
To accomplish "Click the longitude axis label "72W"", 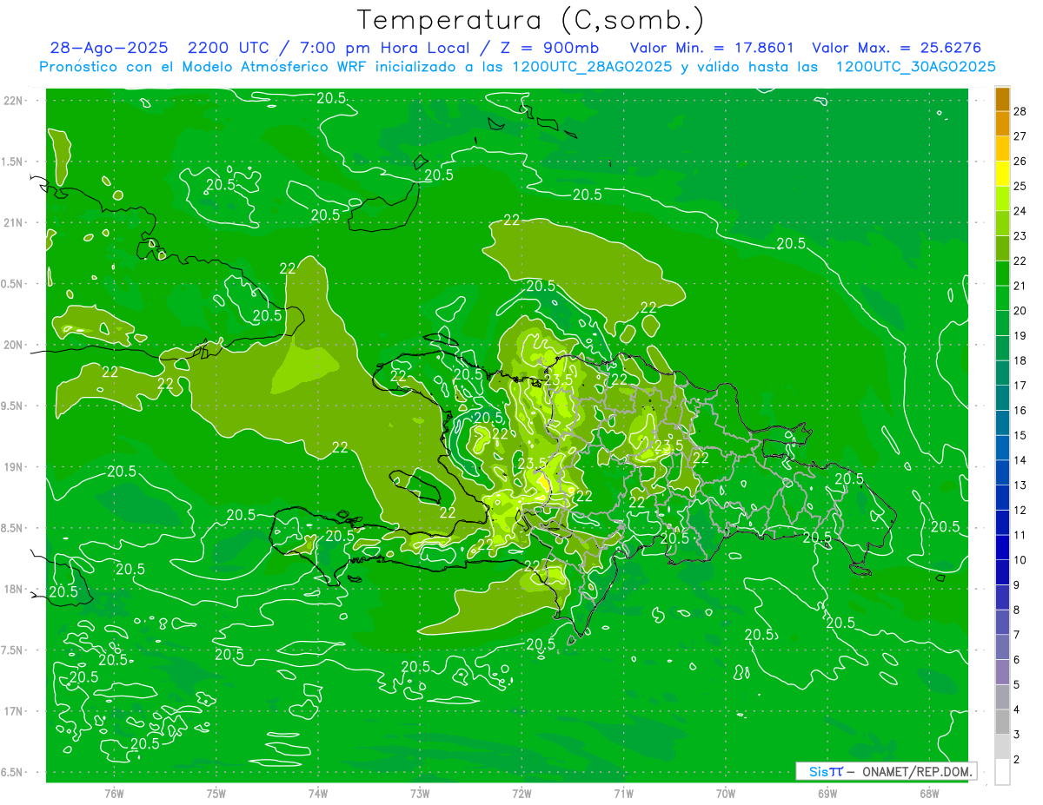I will 521,794.
